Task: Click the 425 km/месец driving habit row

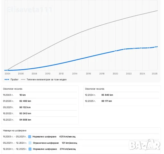Action: 81,137
